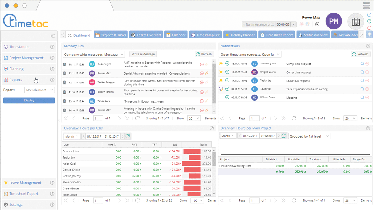The height and width of the screenshot is (210, 374).
Task: Open the company building icon in header
Action: (356, 22)
